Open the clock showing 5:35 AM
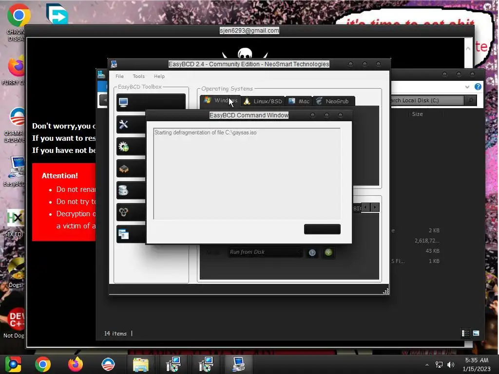Screen dimensions: 499x374 point(477,364)
